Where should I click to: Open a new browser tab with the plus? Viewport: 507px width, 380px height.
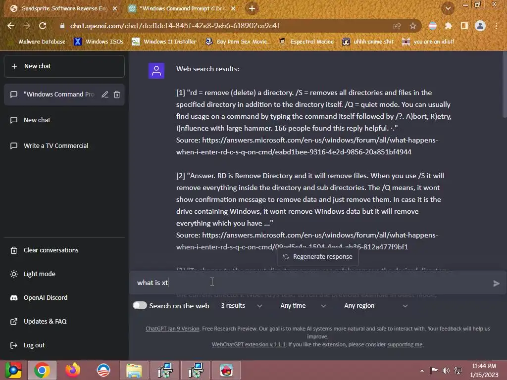pyautogui.click(x=252, y=8)
